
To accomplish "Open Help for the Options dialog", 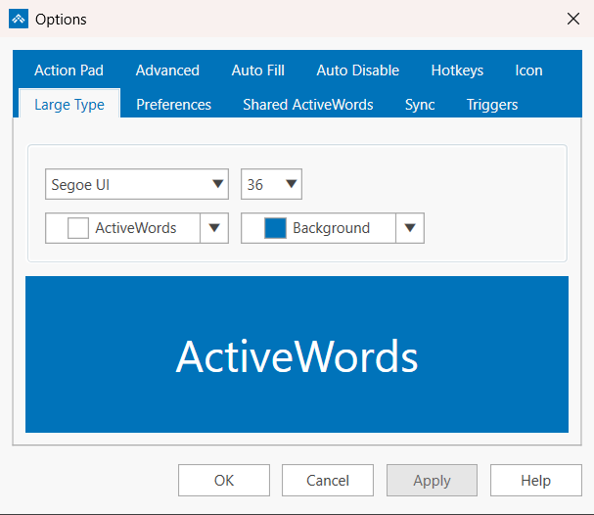I will click(536, 480).
